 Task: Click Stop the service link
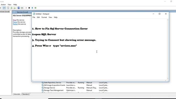click(15, 20)
